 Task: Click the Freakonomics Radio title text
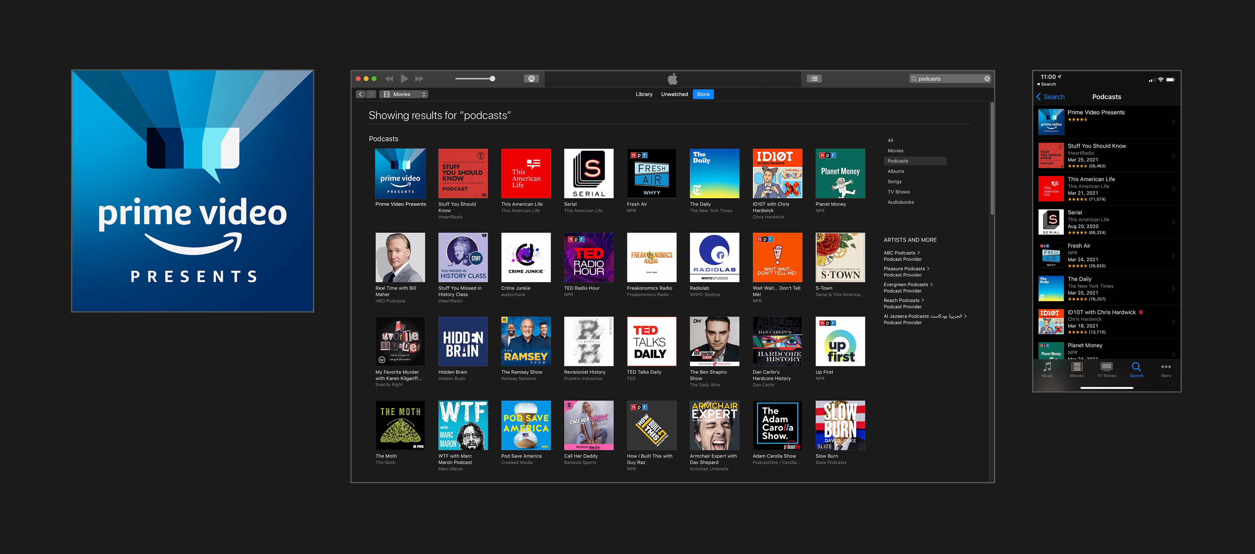(649, 288)
